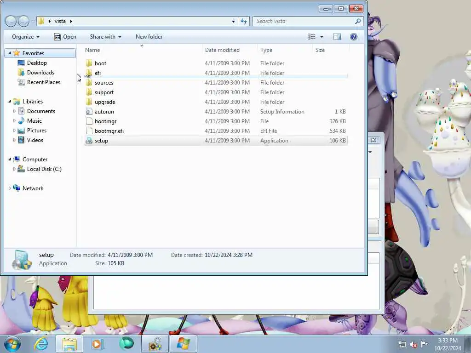This screenshot has width=471, height=353.
Task: Click the Action Center flag icon
Action: point(424,344)
